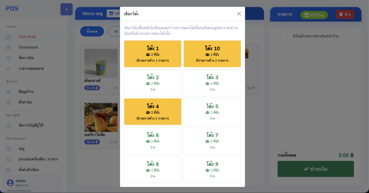The width and height of the screenshot is (369, 193).
Task: Open จัดการบิล bill management icon
Action: (x=9, y=58)
